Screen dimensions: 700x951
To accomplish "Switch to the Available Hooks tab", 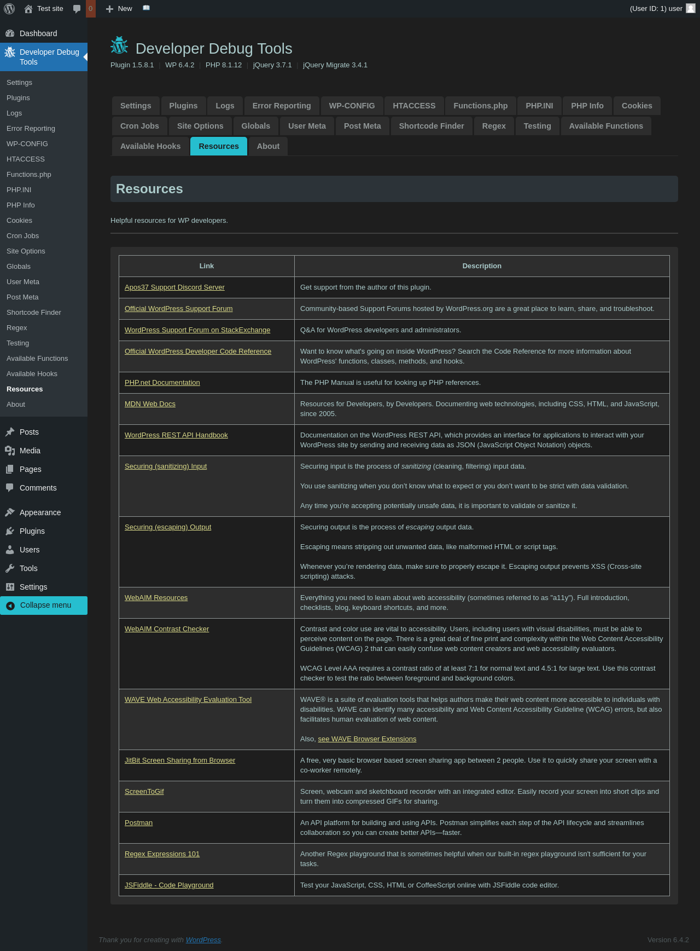I will point(150,146).
